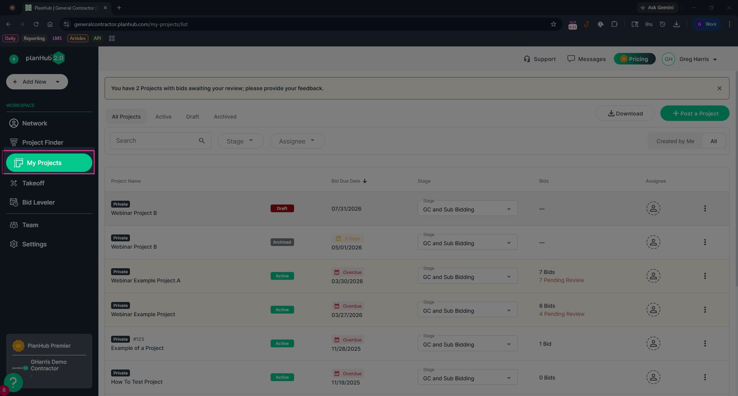This screenshot has height=396, width=738.
Task: Expand the Greg Harris account menu
Action: (698, 59)
